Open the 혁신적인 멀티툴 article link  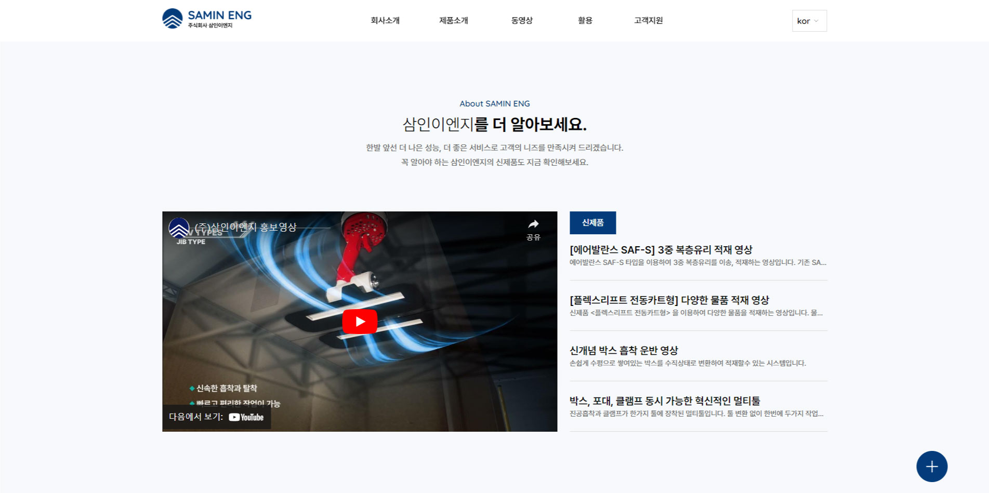click(665, 401)
